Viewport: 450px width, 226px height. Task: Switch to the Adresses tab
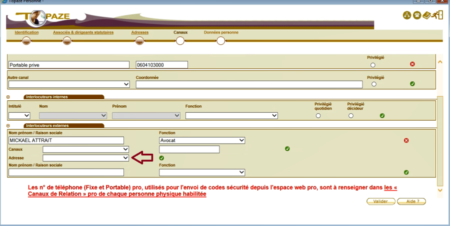point(139,32)
